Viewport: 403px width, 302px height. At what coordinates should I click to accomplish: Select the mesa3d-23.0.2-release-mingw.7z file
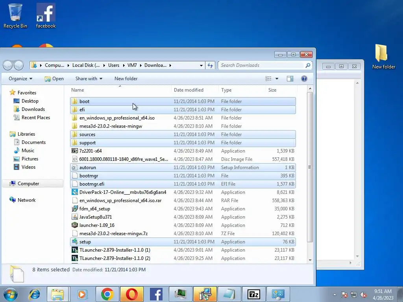tap(183, 234)
